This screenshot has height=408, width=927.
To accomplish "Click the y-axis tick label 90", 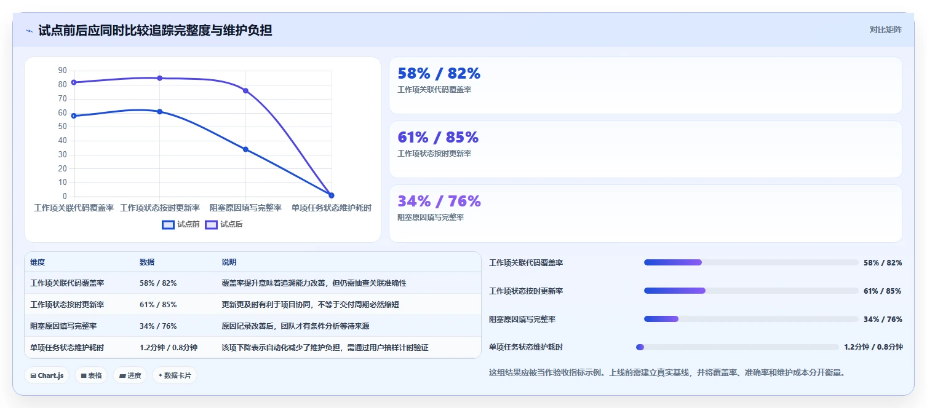I will click(x=62, y=71).
